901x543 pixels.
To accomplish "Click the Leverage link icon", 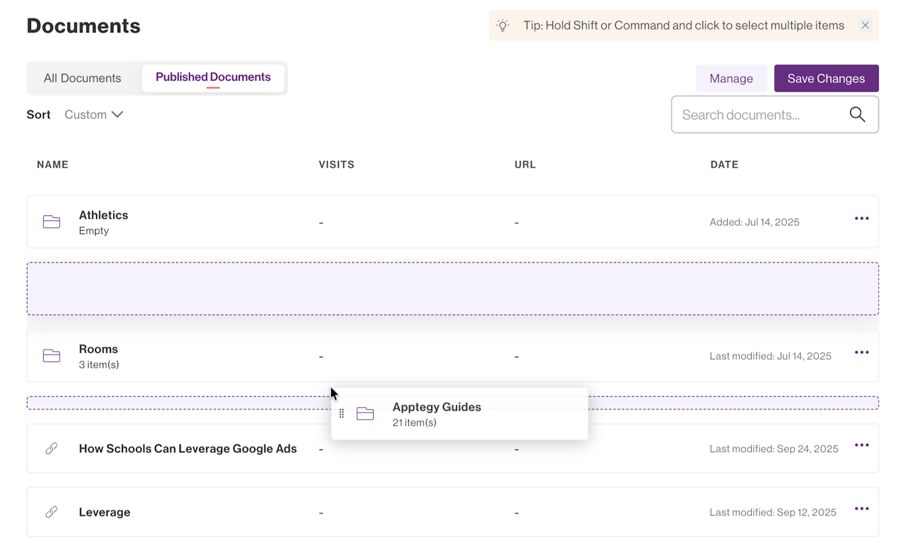I will pyautogui.click(x=51, y=512).
